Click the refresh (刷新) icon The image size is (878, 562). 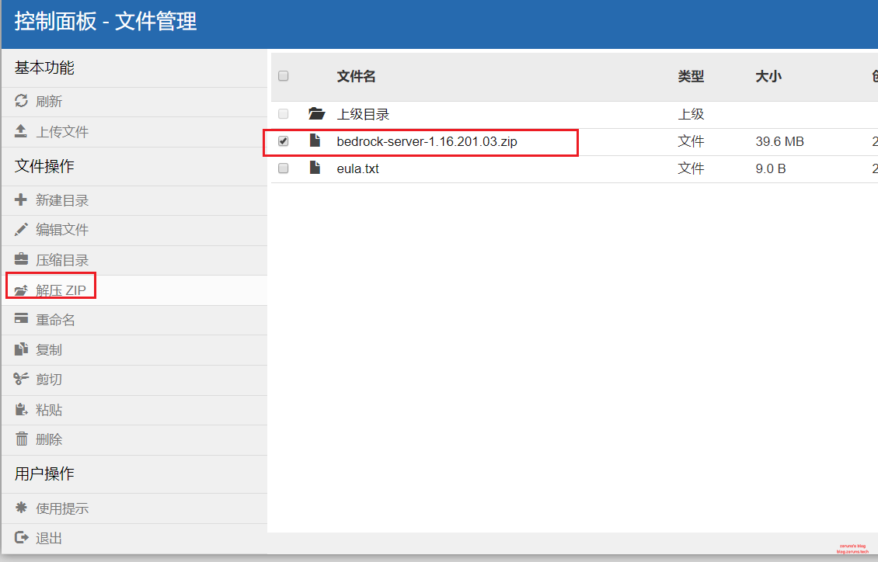tap(21, 101)
